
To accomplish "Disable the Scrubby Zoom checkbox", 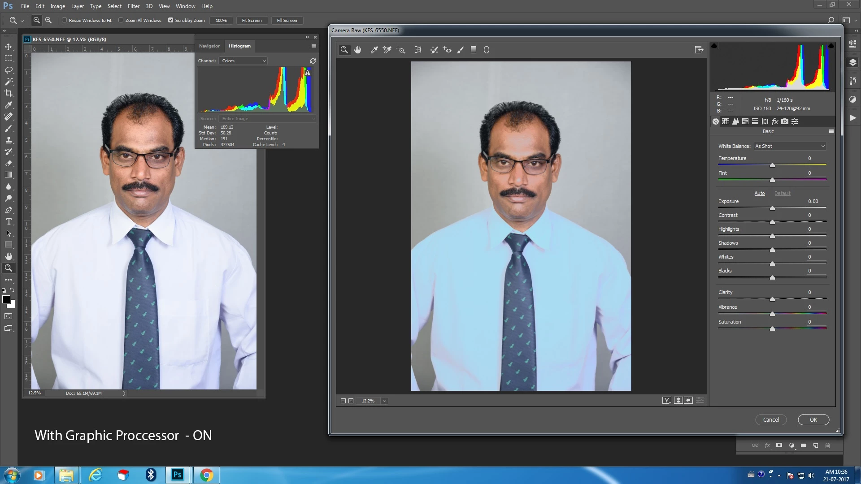I will click(x=170, y=20).
